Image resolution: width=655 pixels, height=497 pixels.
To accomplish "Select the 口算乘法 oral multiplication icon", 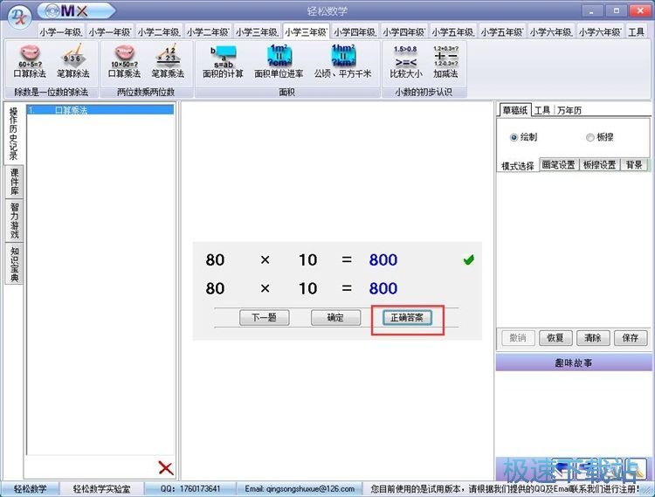I will (x=124, y=61).
